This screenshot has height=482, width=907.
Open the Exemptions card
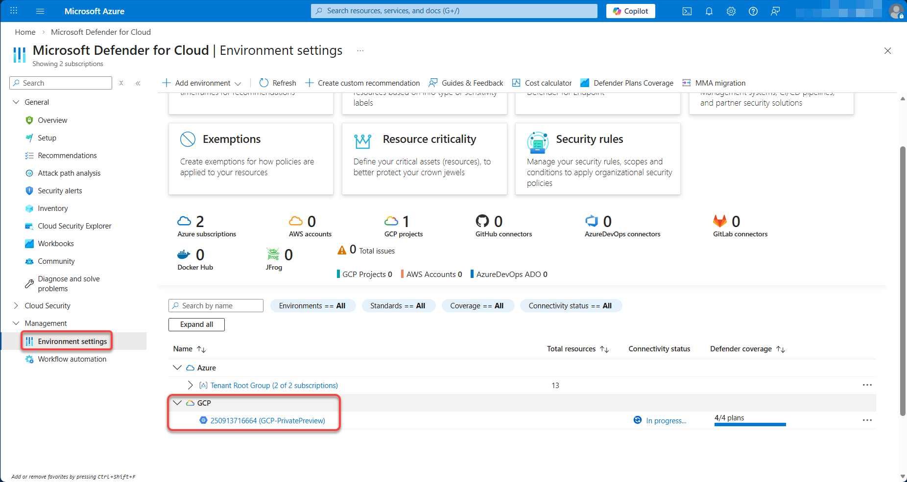[251, 159]
